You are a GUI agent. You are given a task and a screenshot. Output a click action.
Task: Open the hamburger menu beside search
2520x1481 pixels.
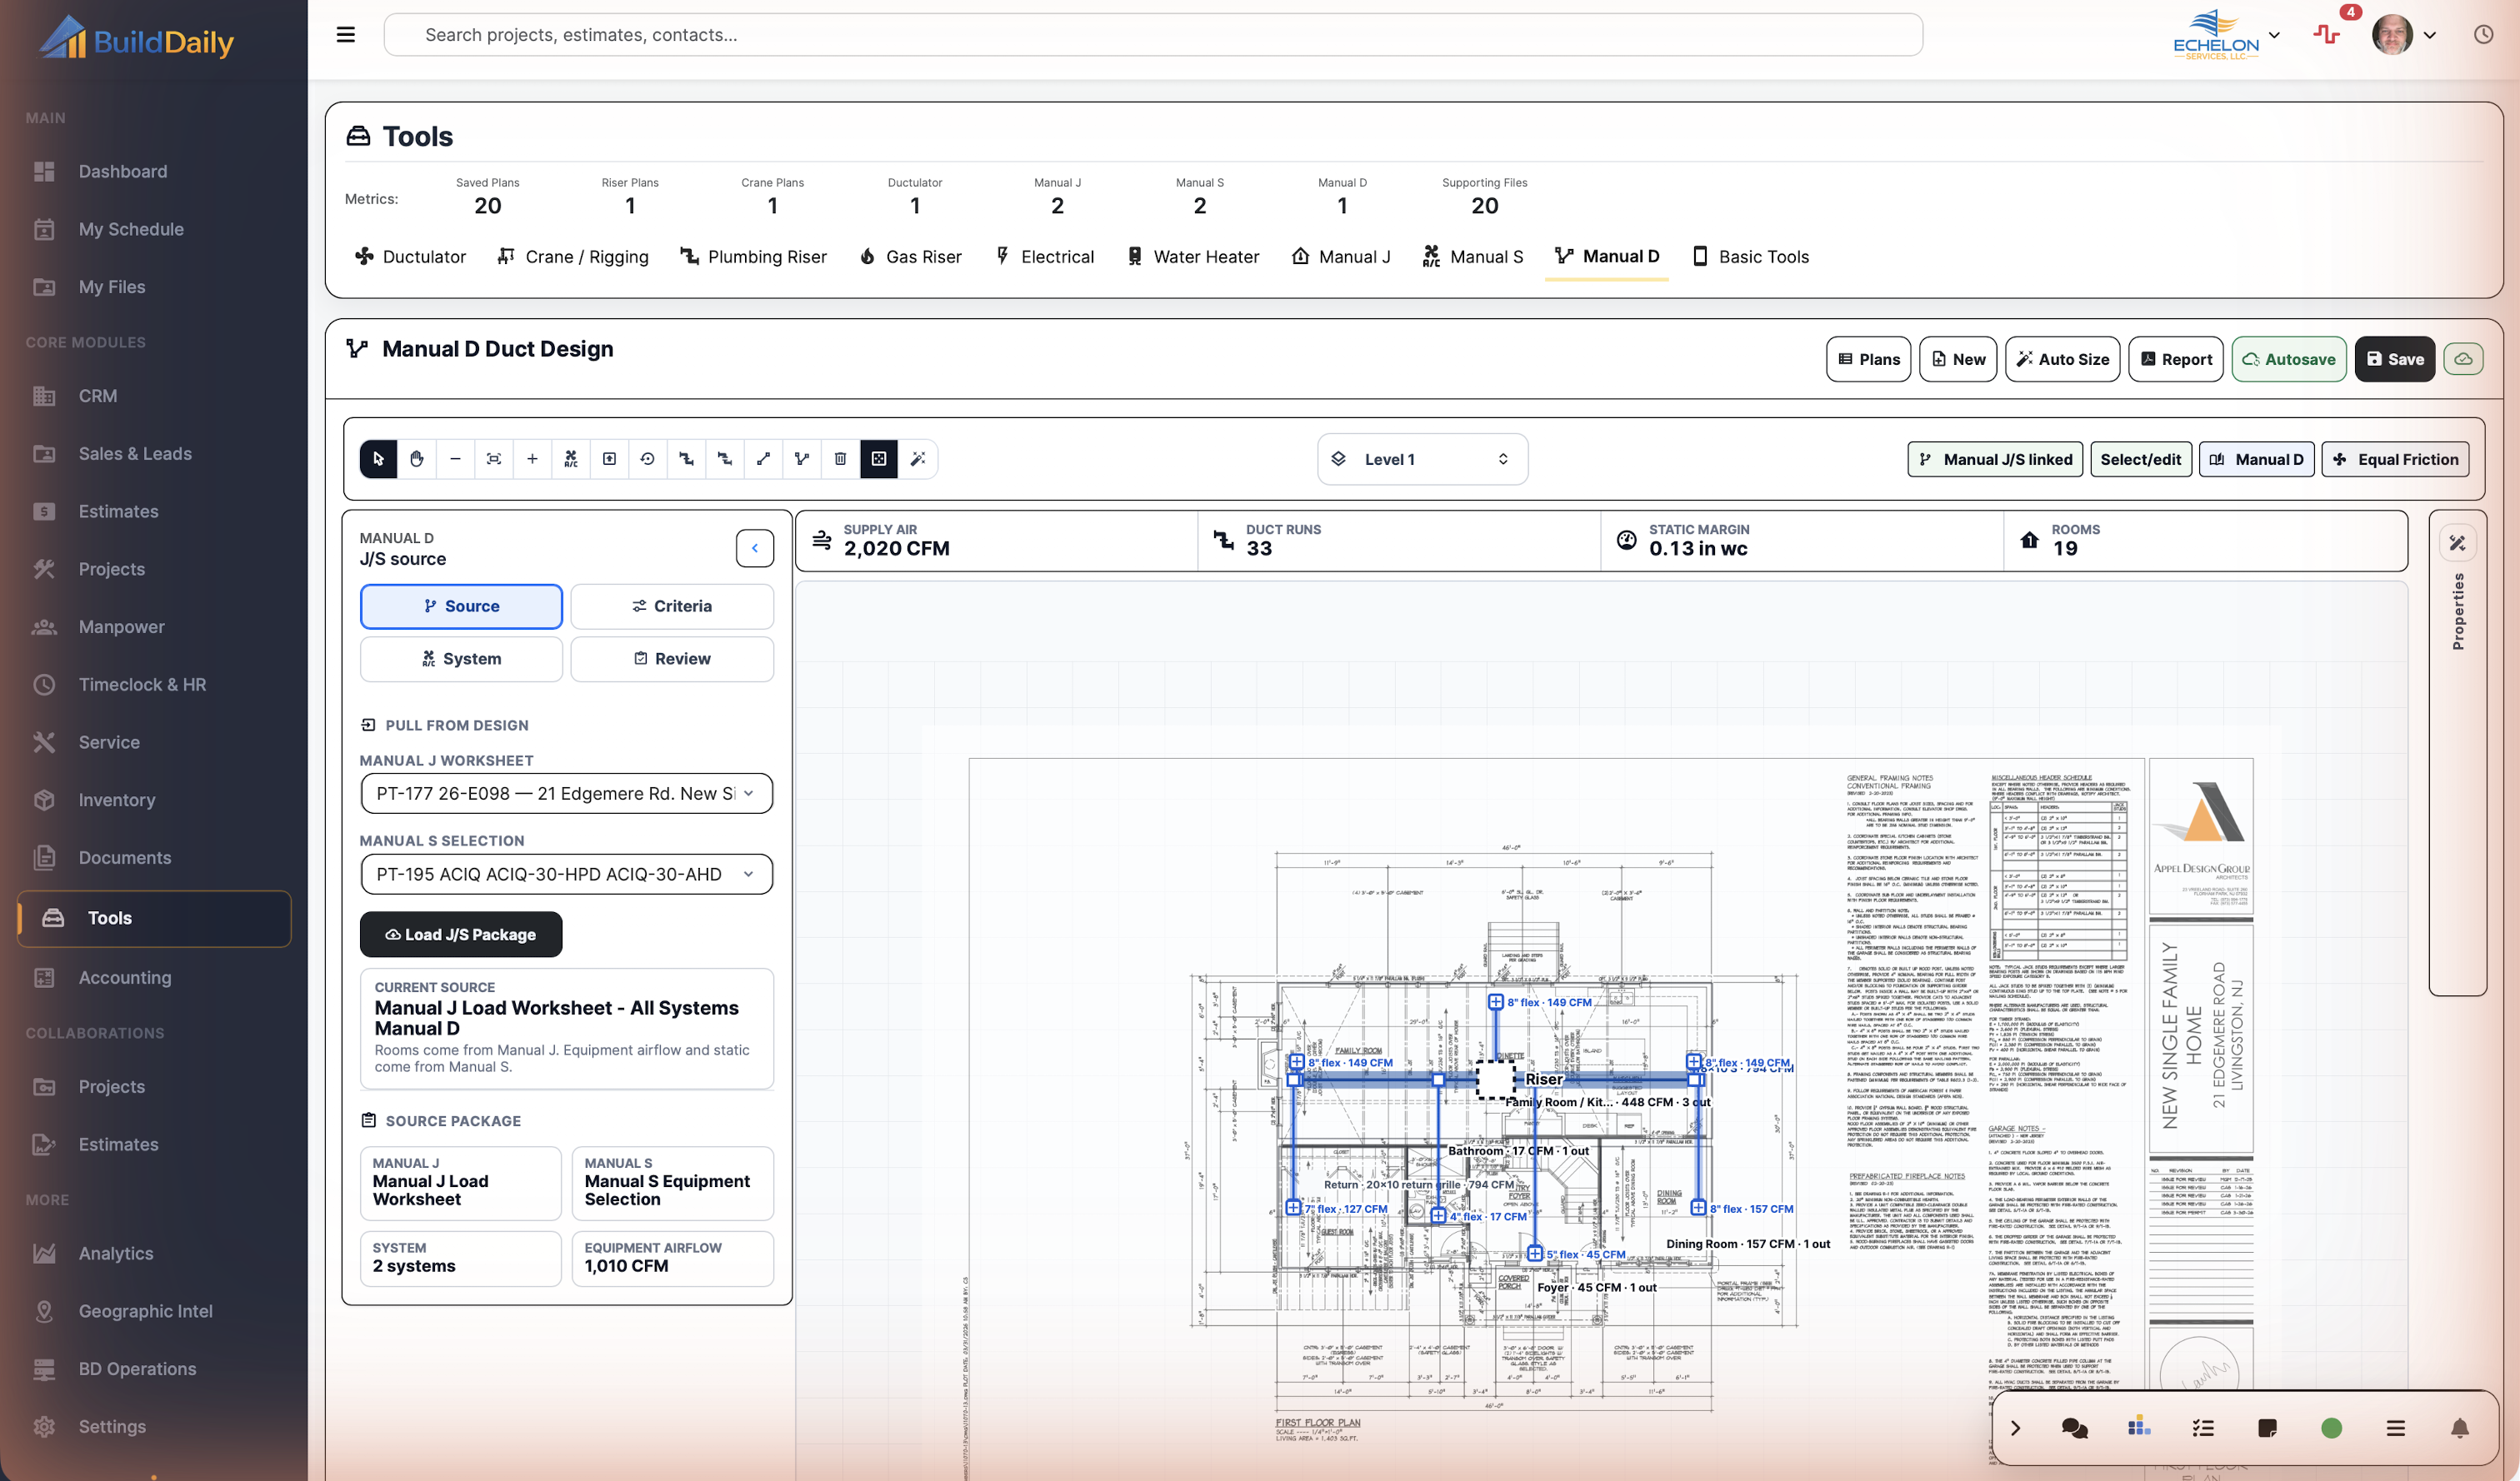click(x=346, y=35)
